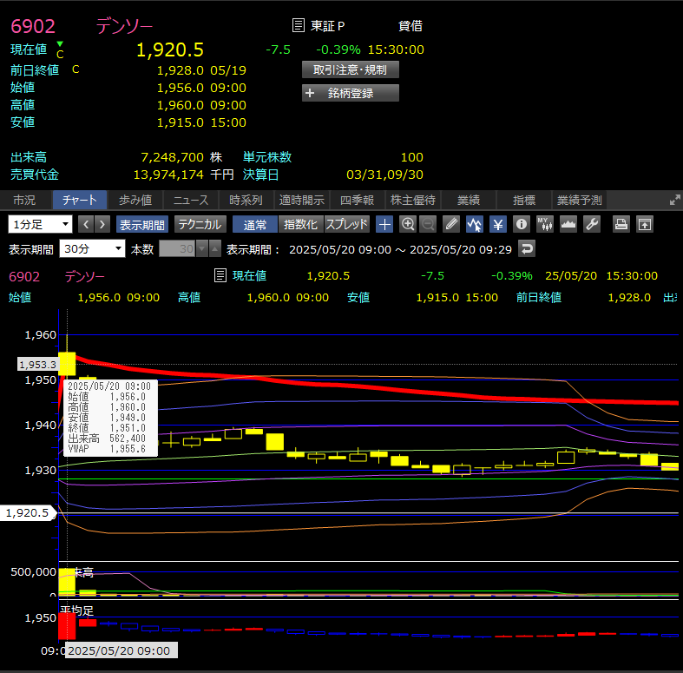Open the 適時開示 tab
683x673 pixels.
[x=302, y=200]
